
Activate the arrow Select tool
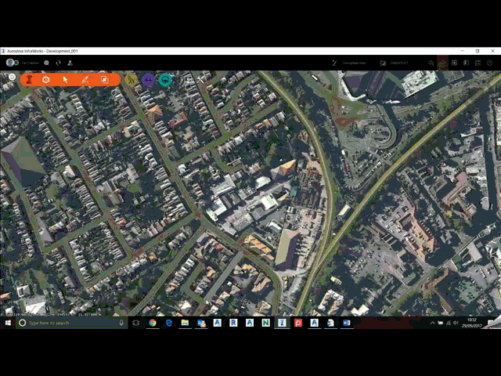pos(65,80)
